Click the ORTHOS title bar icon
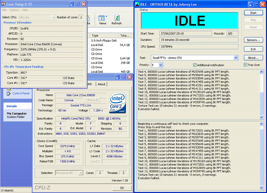The width and height of the screenshot is (267, 193). [137, 4]
